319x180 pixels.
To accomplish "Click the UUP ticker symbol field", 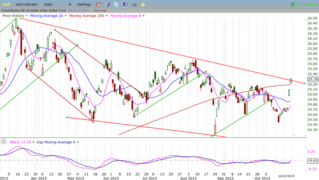I will tap(6, 4).
